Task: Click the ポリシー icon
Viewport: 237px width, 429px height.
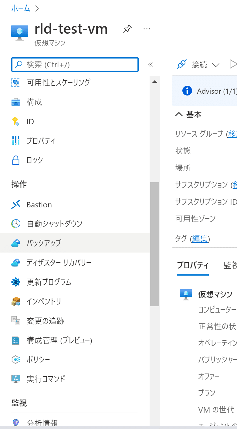Action: click(x=15, y=360)
